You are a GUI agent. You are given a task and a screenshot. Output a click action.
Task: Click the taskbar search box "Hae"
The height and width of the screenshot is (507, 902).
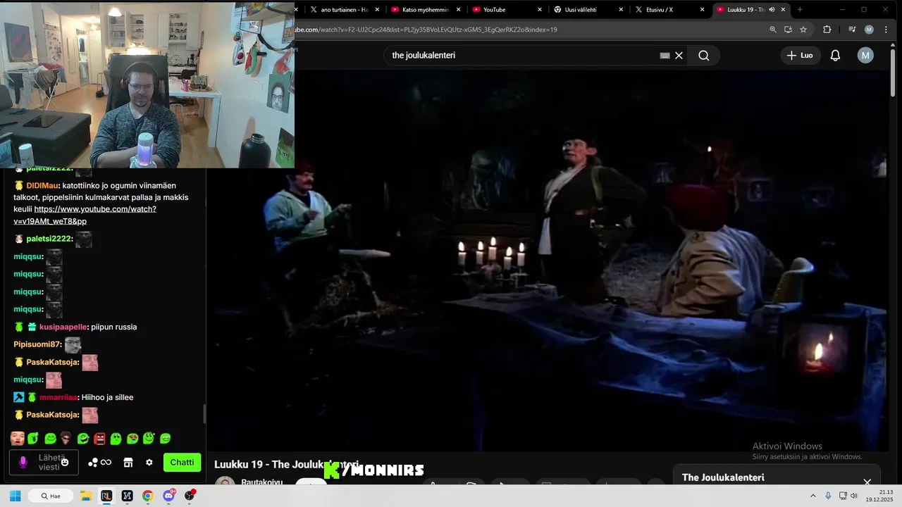tap(51, 496)
